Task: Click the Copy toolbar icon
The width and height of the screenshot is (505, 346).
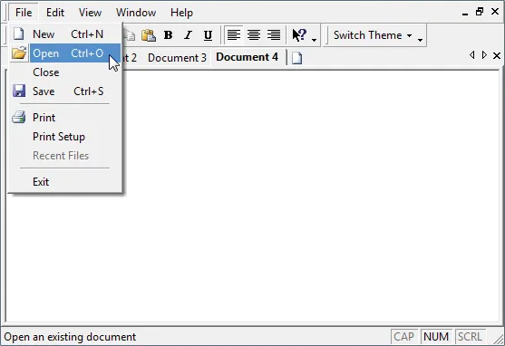Action: click(130, 35)
